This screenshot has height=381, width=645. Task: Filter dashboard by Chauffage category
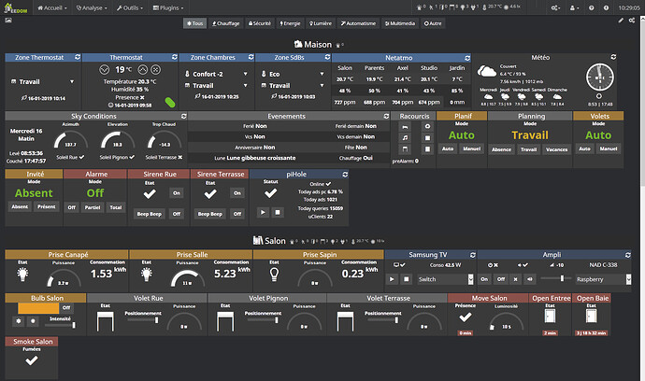226,23
